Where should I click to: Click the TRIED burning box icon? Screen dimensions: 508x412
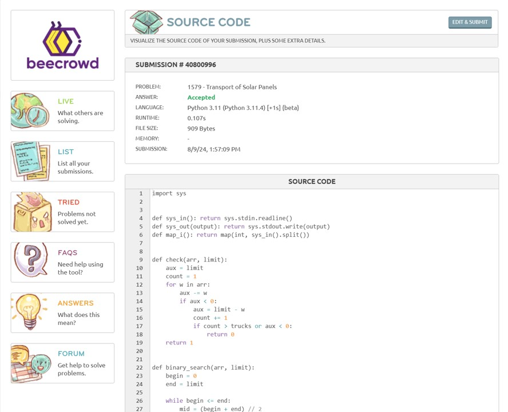point(31,212)
